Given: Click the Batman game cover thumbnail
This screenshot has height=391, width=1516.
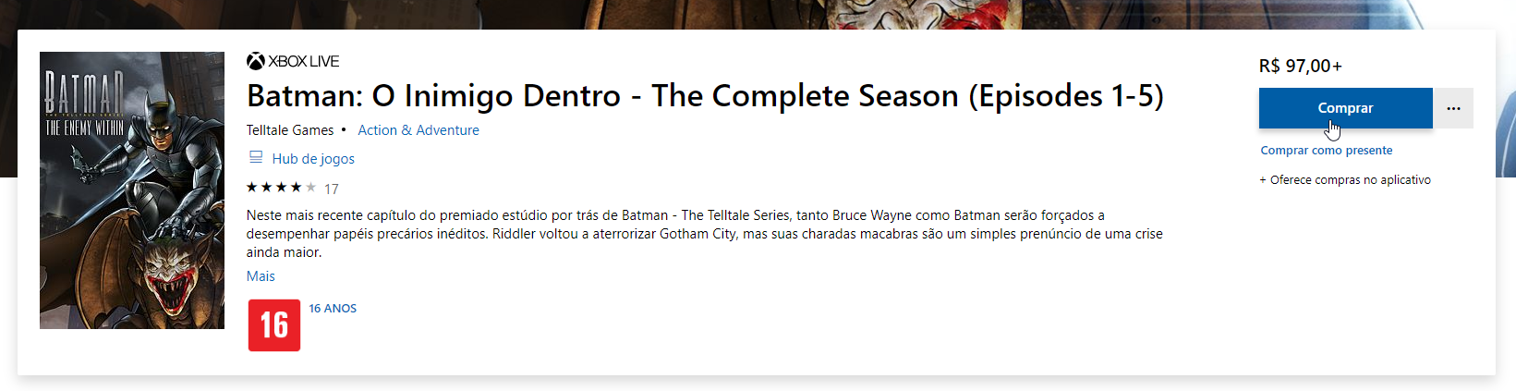Looking at the screenshot, I should pos(132,190).
